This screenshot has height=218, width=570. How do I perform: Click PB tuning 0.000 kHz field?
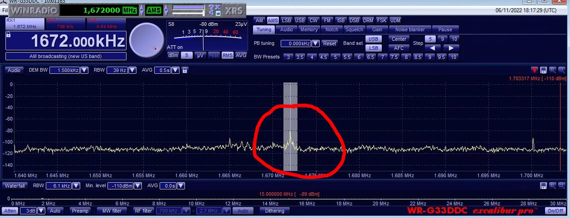296,44
